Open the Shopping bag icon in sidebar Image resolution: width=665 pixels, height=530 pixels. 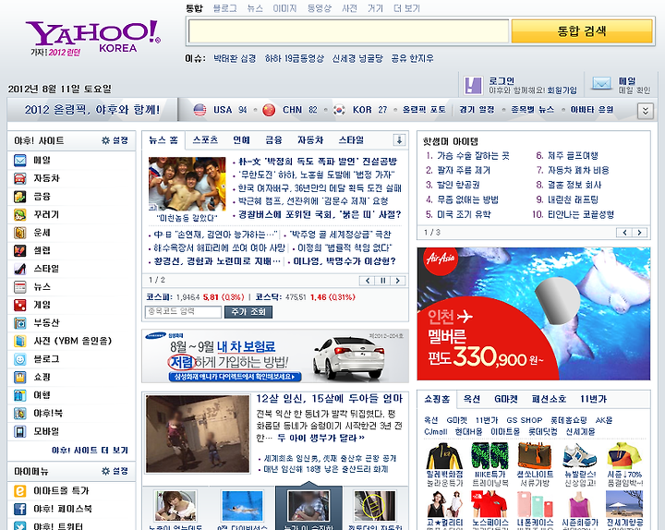tap(20, 377)
